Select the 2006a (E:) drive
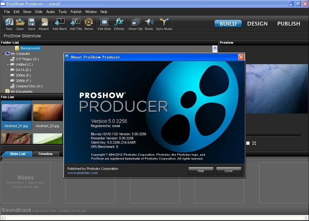The height and width of the screenshot is (221, 309). click(23, 75)
